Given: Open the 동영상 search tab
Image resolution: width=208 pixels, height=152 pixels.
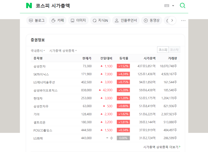Looking at the screenshot, I should pyautogui.click(x=152, y=20).
